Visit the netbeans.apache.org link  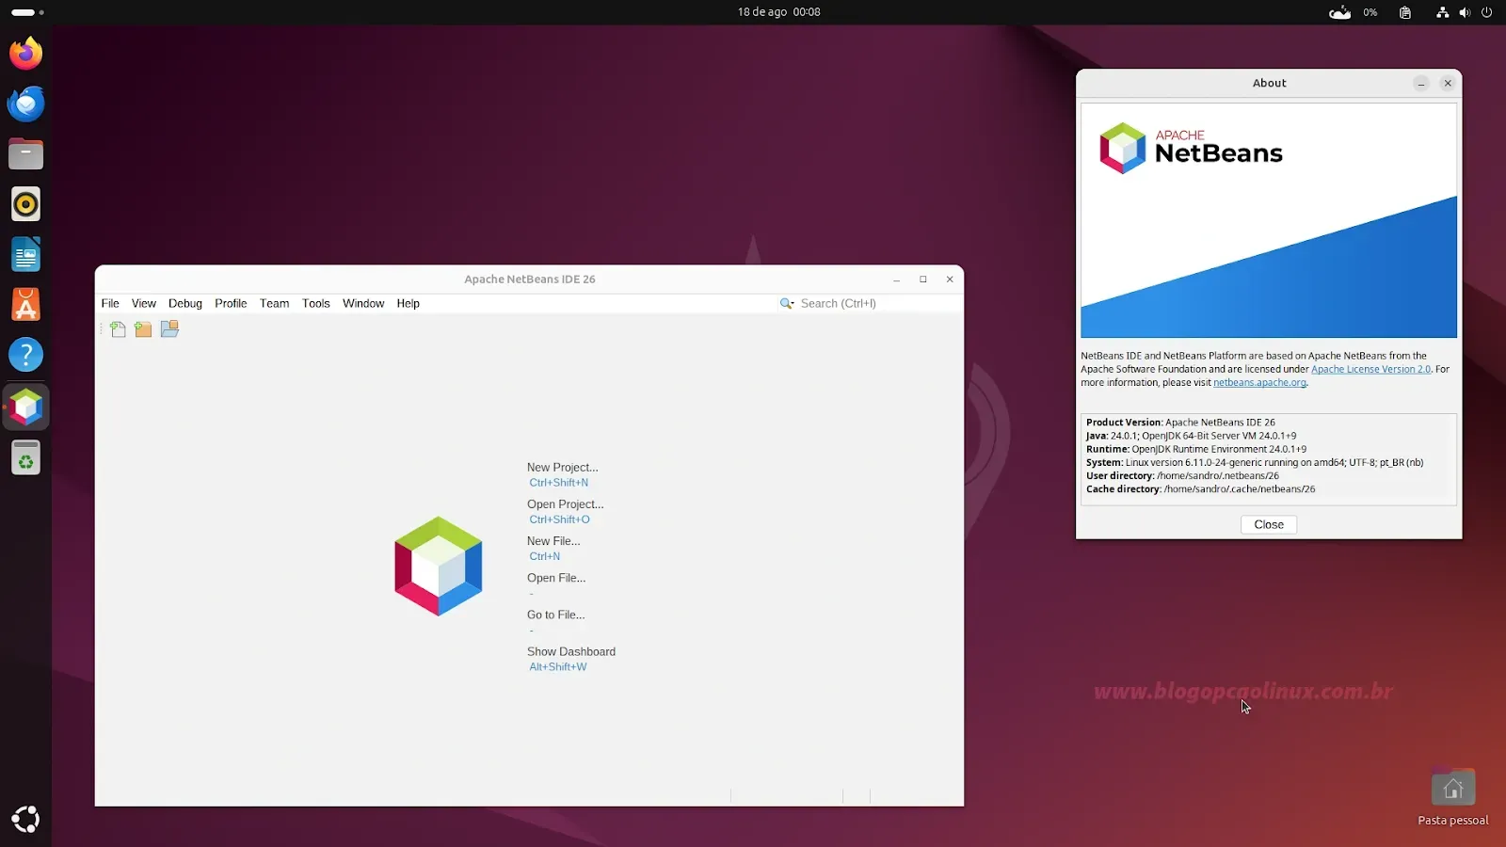(x=1259, y=382)
